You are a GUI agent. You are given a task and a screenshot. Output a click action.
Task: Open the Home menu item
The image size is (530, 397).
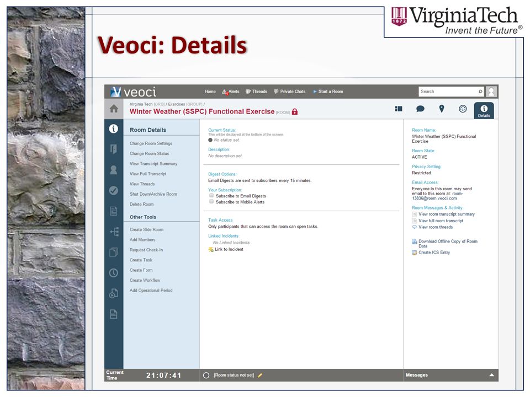pos(210,92)
